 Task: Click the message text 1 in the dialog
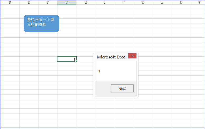(x=99, y=71)
